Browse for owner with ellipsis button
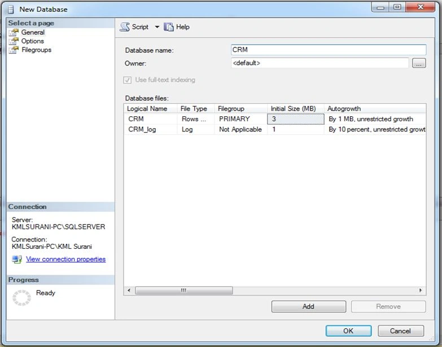Viewport: 442px width, 347px height. pyautogui.click(x=419, y=63)
